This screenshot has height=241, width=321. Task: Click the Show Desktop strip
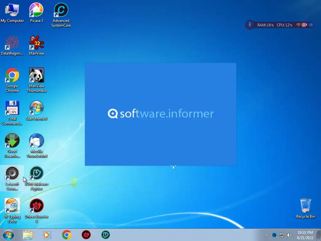pyautogui.click(x=318, y=235)
